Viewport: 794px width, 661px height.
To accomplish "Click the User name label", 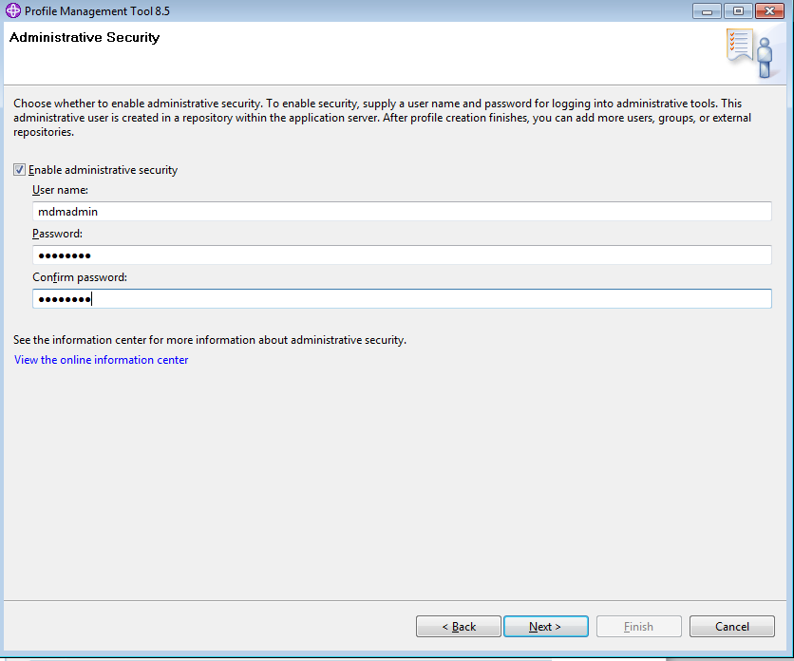I will pyautogui.click(x=60, y=190).
